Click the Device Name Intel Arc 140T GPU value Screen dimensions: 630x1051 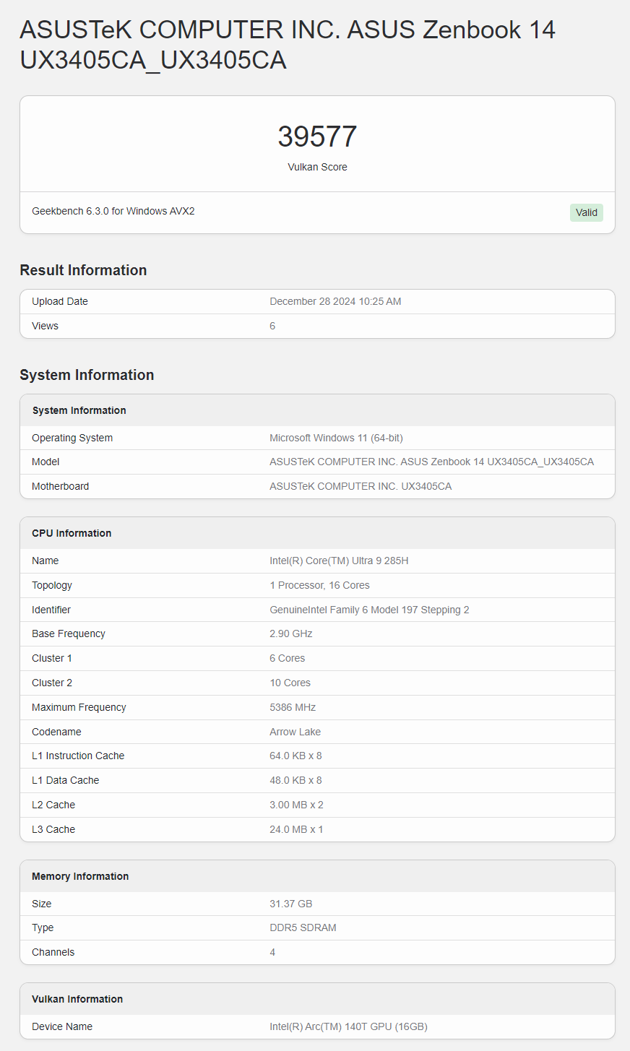coord(348,1026)
